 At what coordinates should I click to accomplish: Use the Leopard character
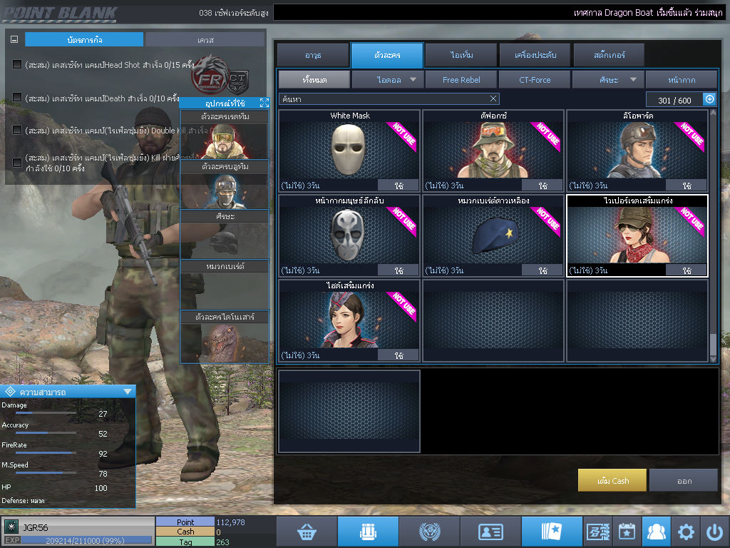coord(686,186)
